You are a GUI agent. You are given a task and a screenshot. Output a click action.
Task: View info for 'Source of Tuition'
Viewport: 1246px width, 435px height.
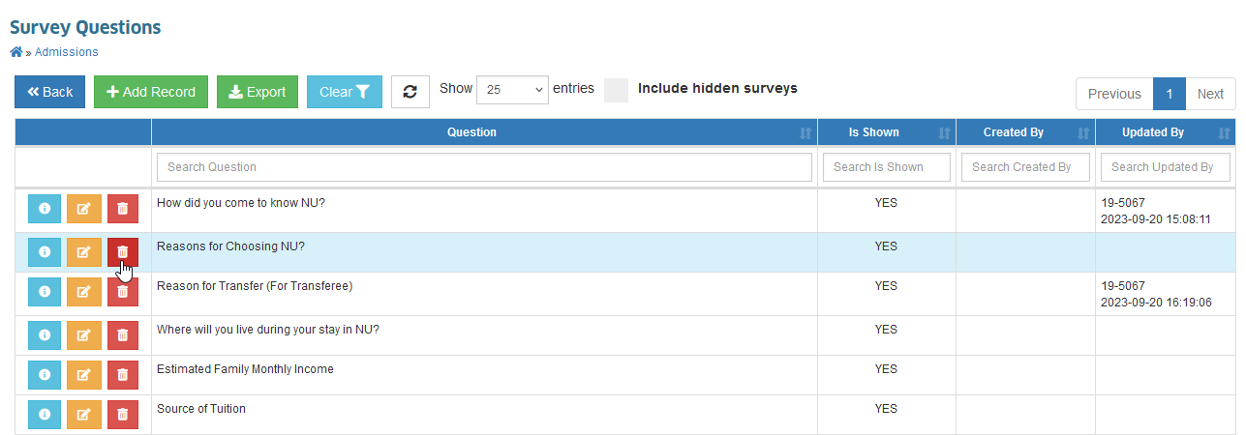[x=45, y=414]
